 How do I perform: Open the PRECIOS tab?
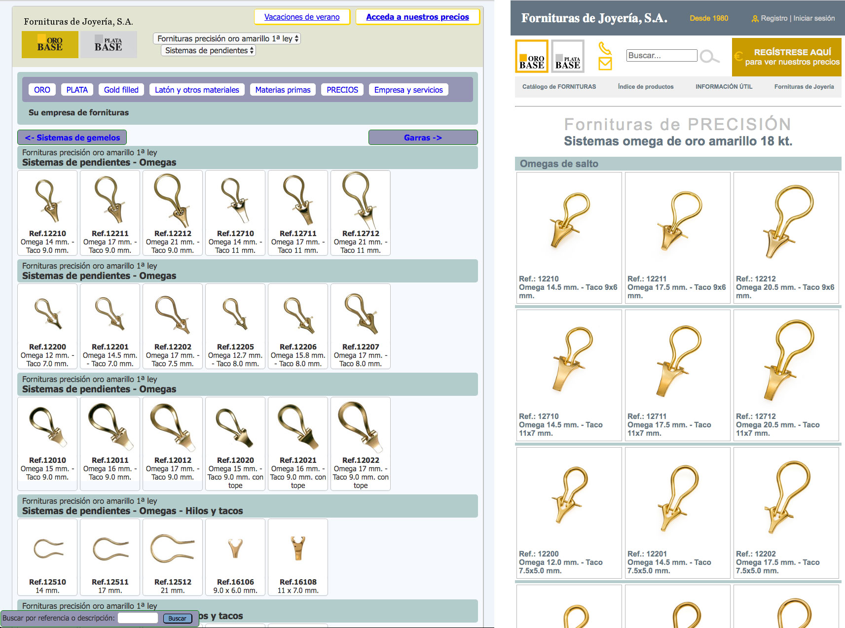pyautogui.click(x=342, y=90)
